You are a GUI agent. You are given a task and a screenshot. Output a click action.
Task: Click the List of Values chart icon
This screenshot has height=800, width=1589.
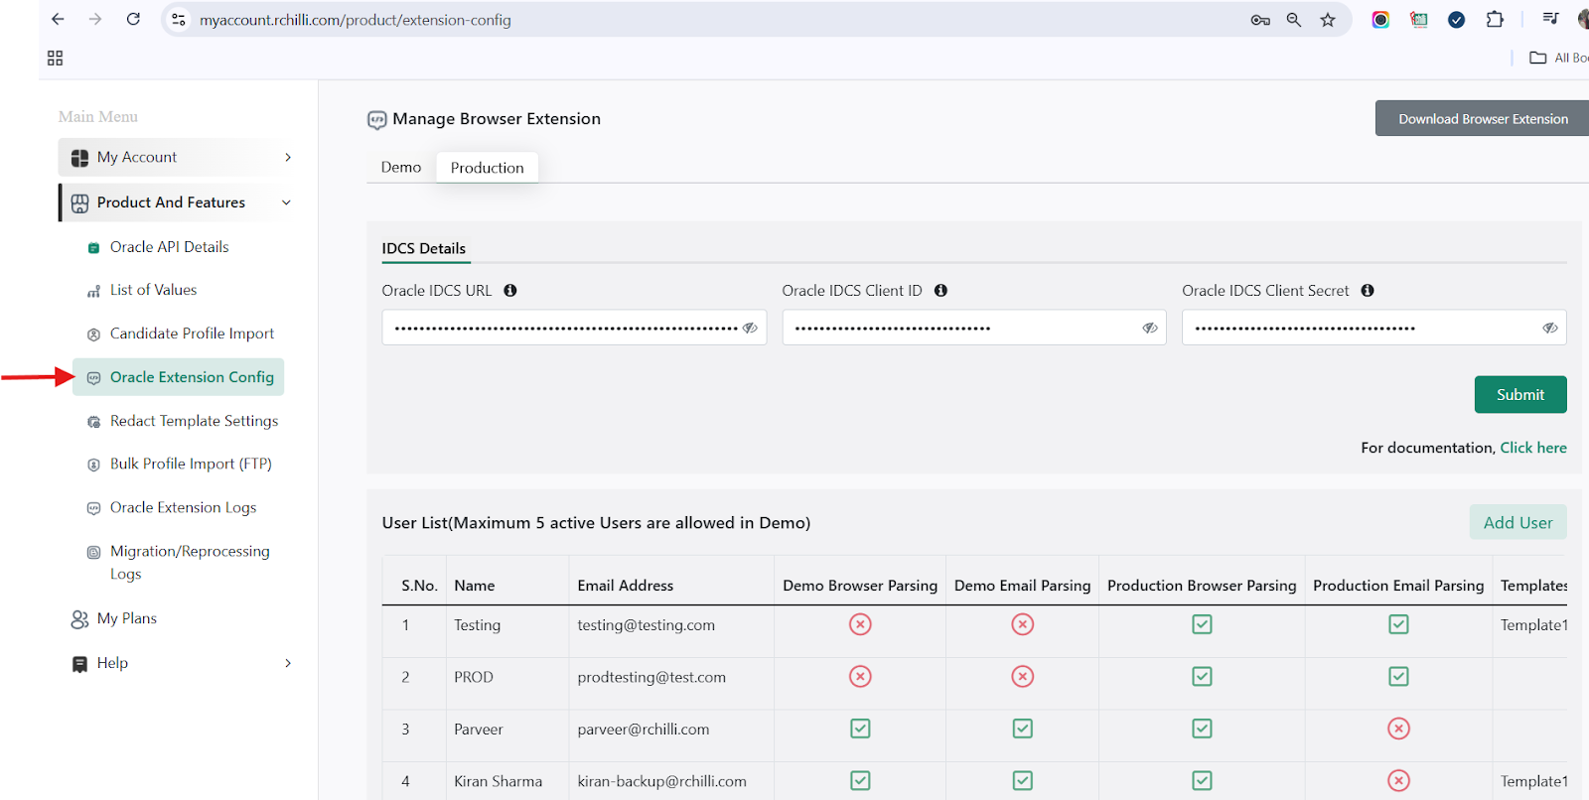point(93,291)
